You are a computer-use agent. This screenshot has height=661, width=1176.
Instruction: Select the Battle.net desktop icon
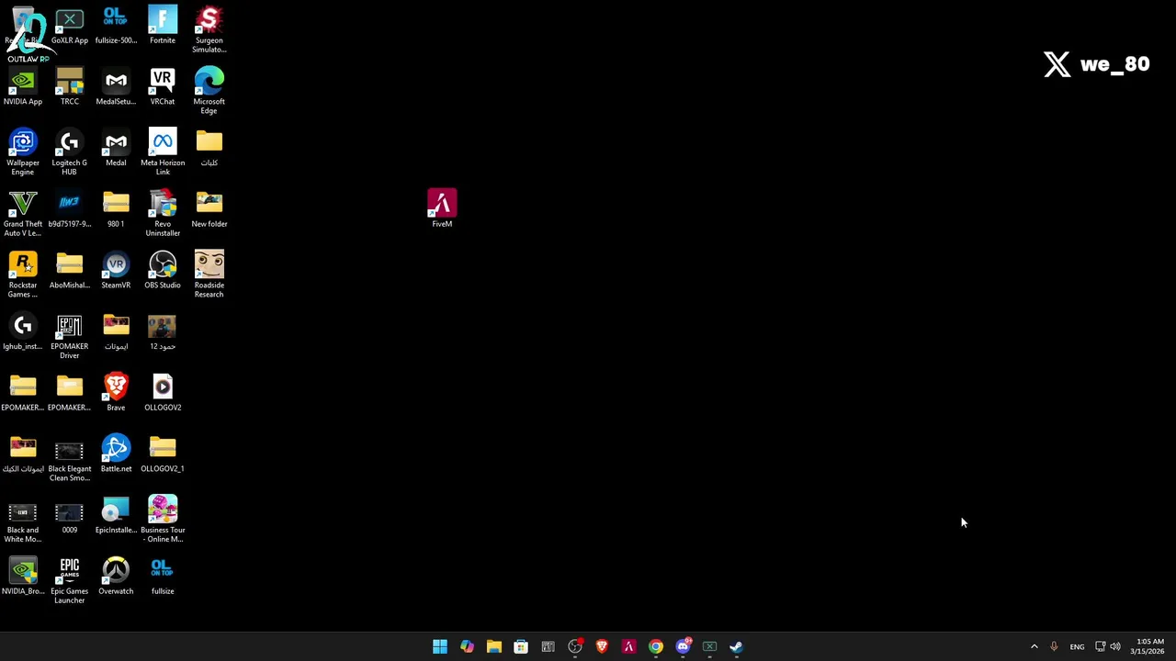click(x=116, y=454)
